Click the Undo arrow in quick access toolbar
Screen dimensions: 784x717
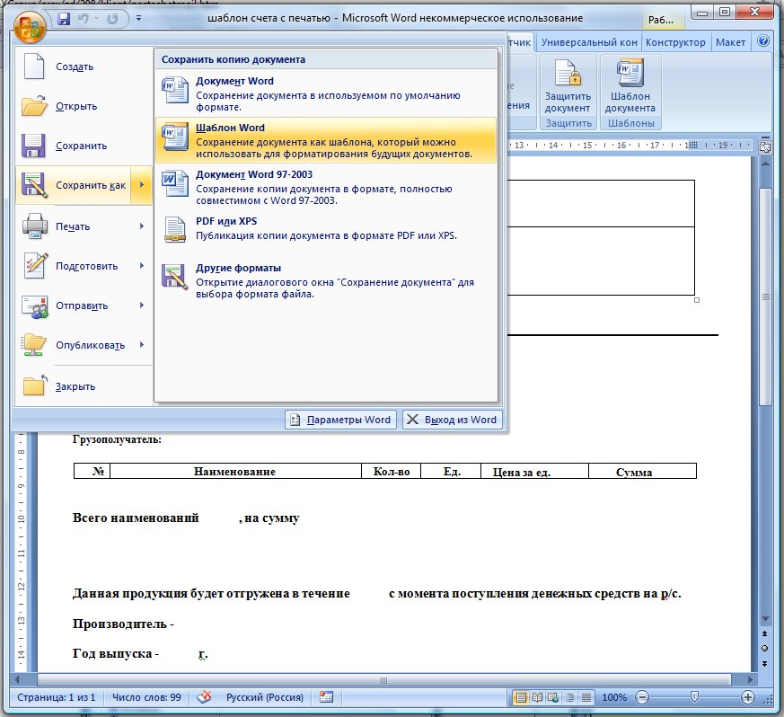coord(83,19)
